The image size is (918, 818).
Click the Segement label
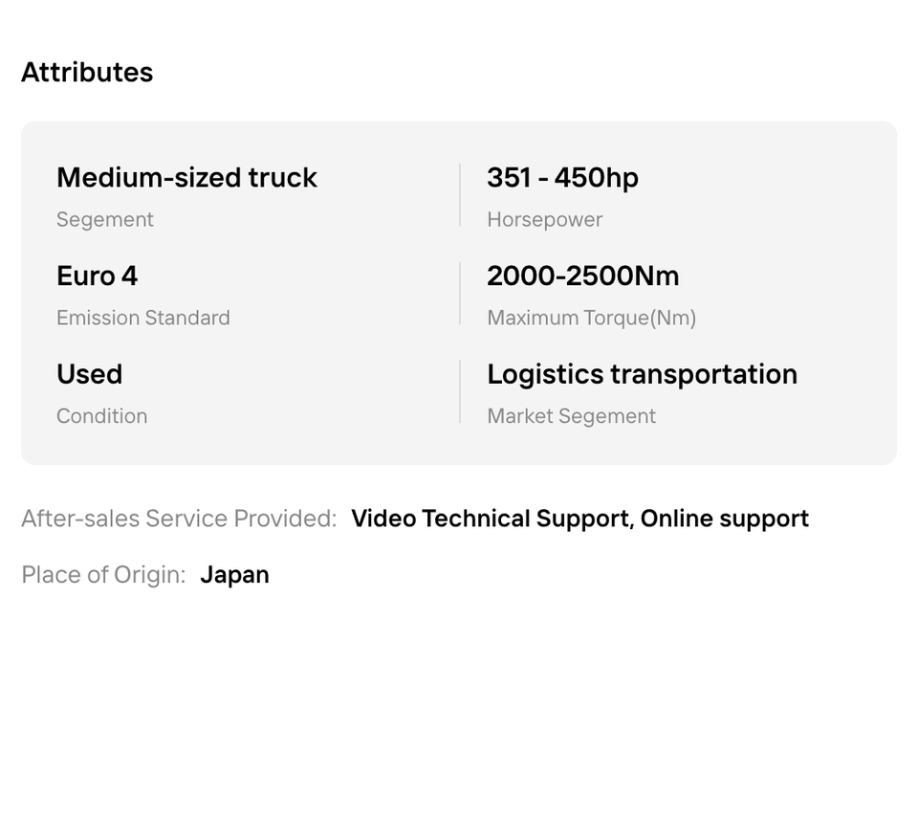pos(105,220)
